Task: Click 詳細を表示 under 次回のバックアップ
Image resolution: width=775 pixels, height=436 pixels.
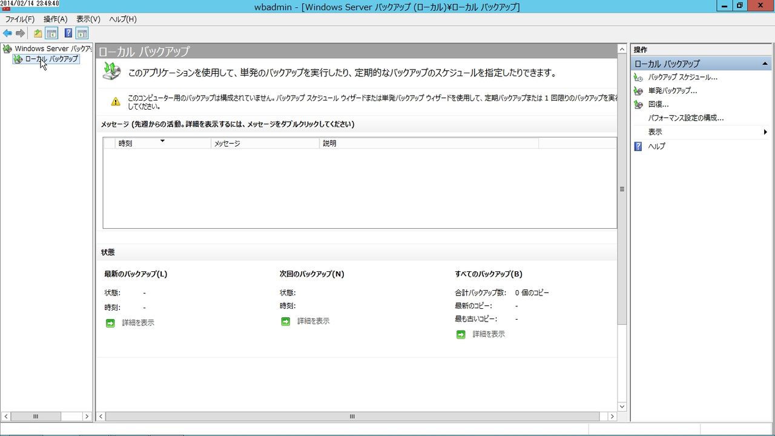Action: pos(314,322)
